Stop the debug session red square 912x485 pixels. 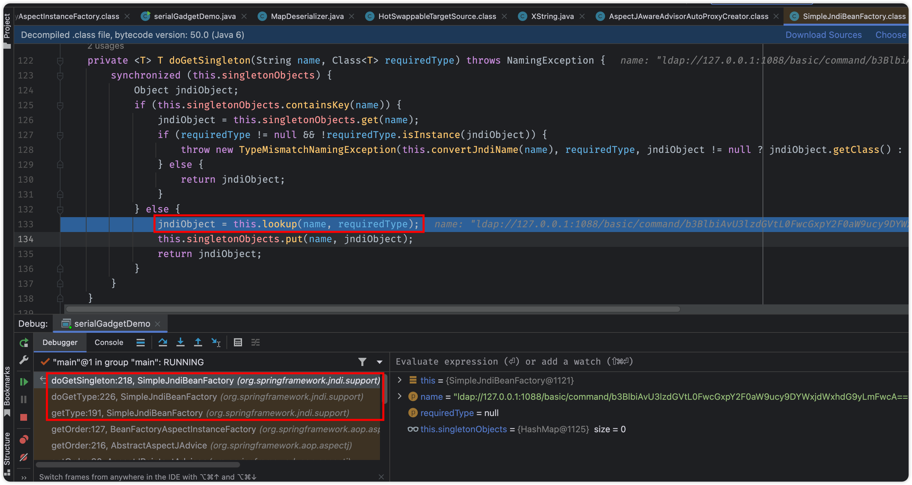coord(24,417)
